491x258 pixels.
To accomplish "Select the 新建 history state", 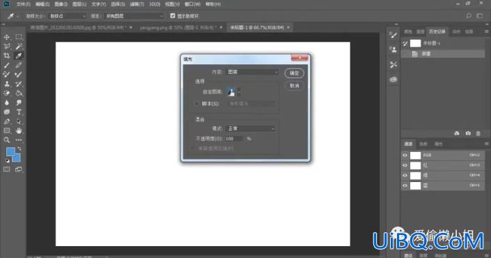I will point(443,54).
